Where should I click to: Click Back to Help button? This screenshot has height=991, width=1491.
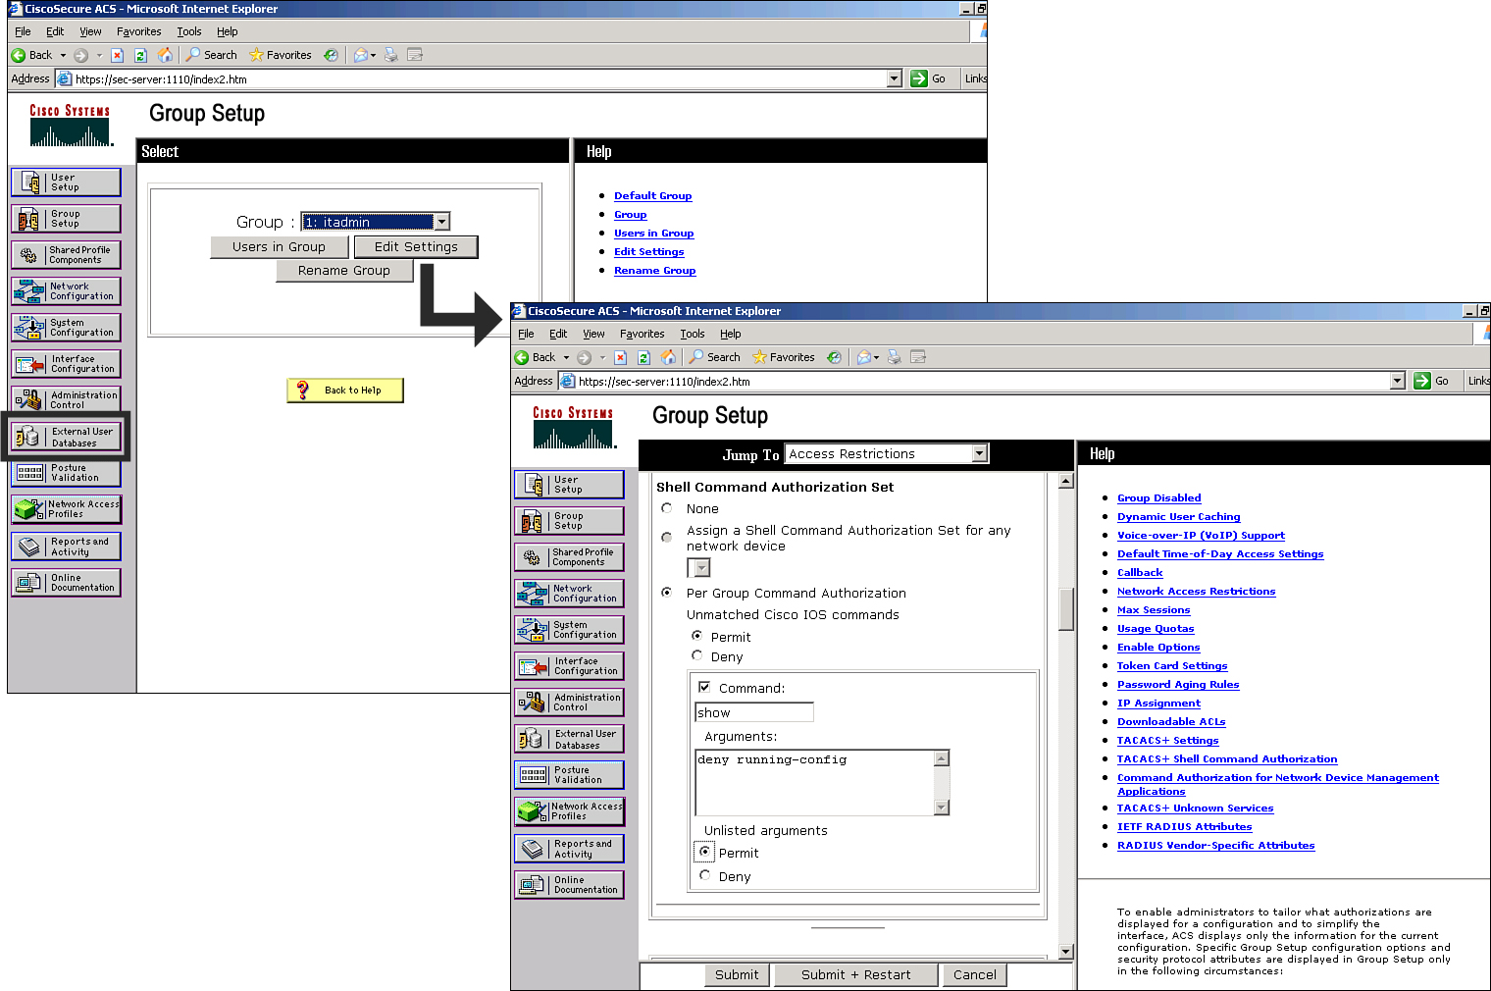point(345,391)
